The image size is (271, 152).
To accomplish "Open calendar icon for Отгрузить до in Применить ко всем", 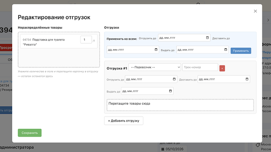I will click(x=207, y=38).
